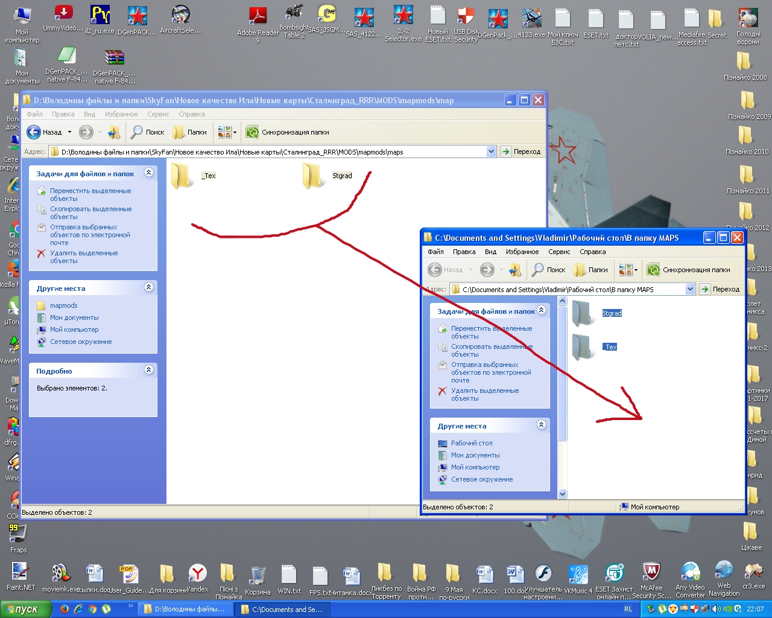Select the Корзина recycle bin icon

(258, 581)
